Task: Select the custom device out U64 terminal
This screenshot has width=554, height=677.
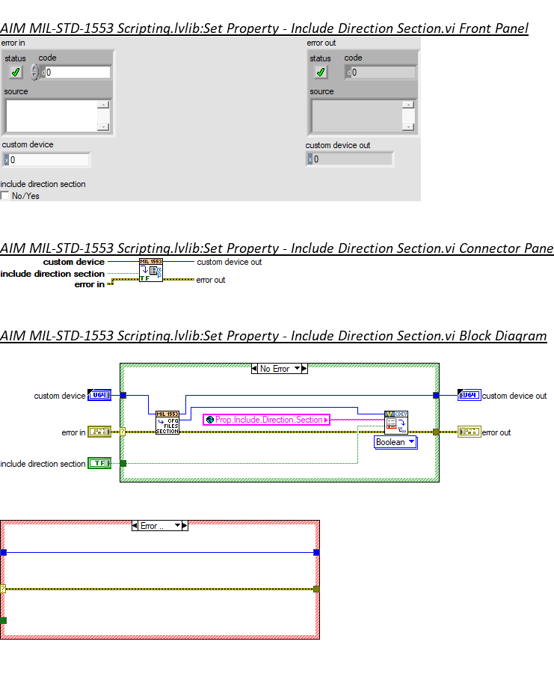Action: click(x=470, y=395)
